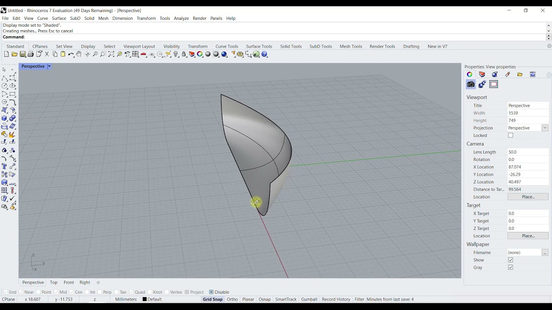This screenshot has width=552, height=310.
Task: Click the Properties panel gear settings icon
Action: [x=549, y=74]
